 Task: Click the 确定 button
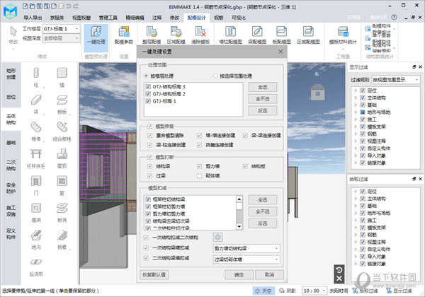click(239, 275)
